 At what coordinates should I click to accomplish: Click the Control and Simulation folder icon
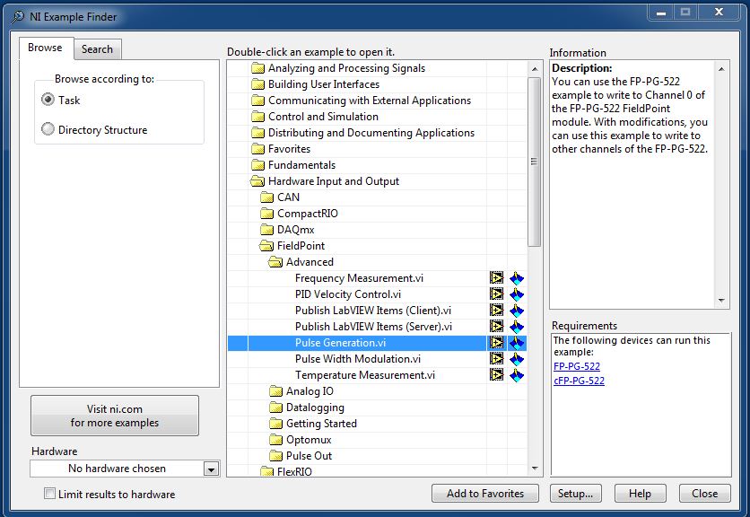[257, 117]
